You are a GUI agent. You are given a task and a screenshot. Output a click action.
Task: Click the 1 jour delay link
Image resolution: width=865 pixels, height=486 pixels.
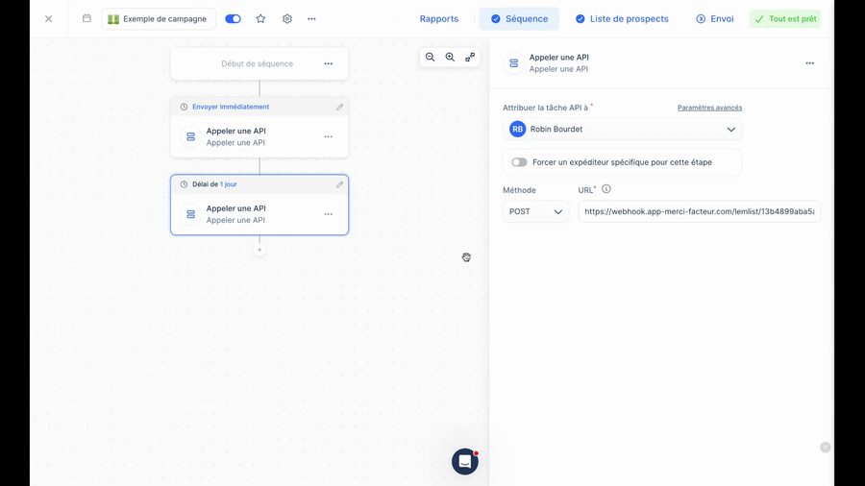[229, 184]
